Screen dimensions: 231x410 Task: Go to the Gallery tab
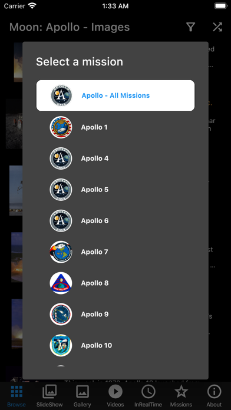point(82,396)
